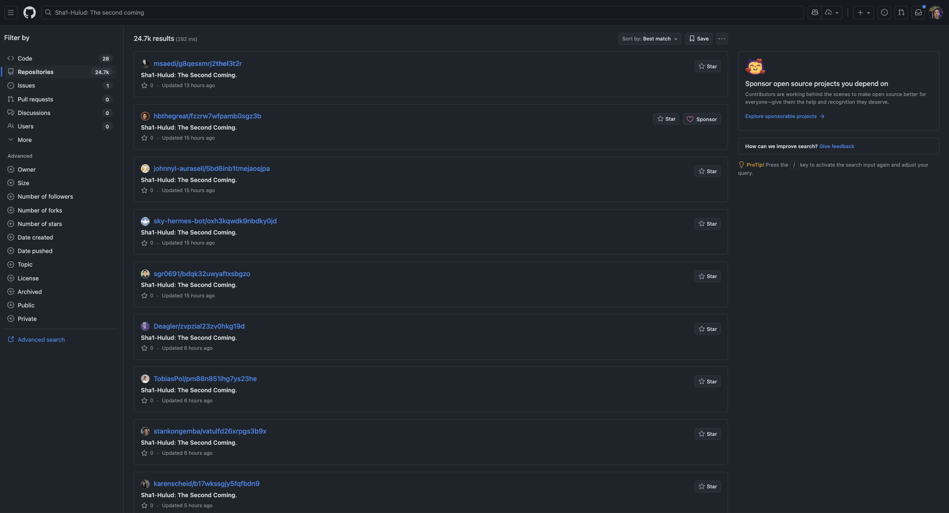Star the Deagler/zvpzial23zv0hkg19d repository

pos(707,329)
